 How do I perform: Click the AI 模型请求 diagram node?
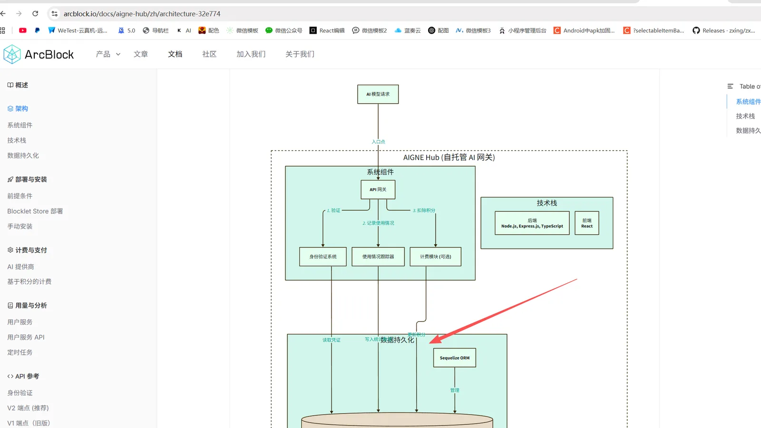pos(378,94)
